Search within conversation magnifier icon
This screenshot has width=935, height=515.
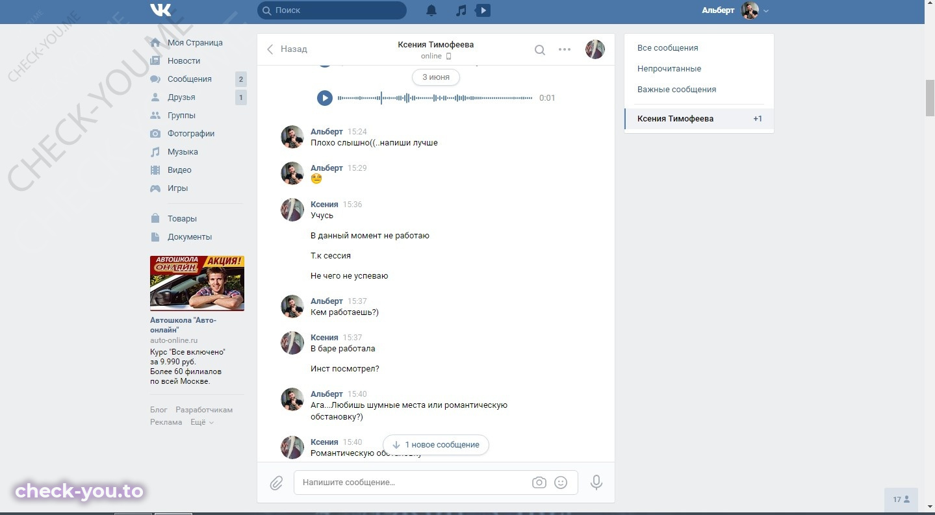click(x=540, y=50)
